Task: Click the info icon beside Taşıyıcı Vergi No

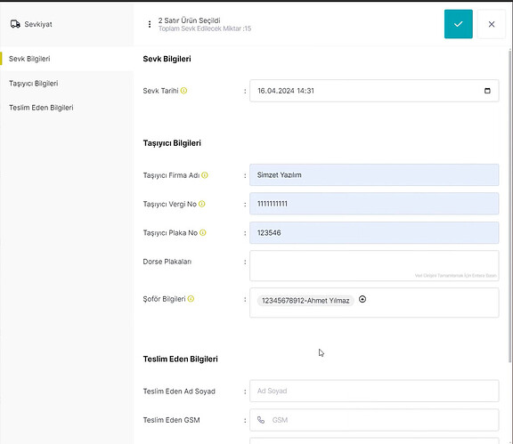Action: [x=202, y=204]
